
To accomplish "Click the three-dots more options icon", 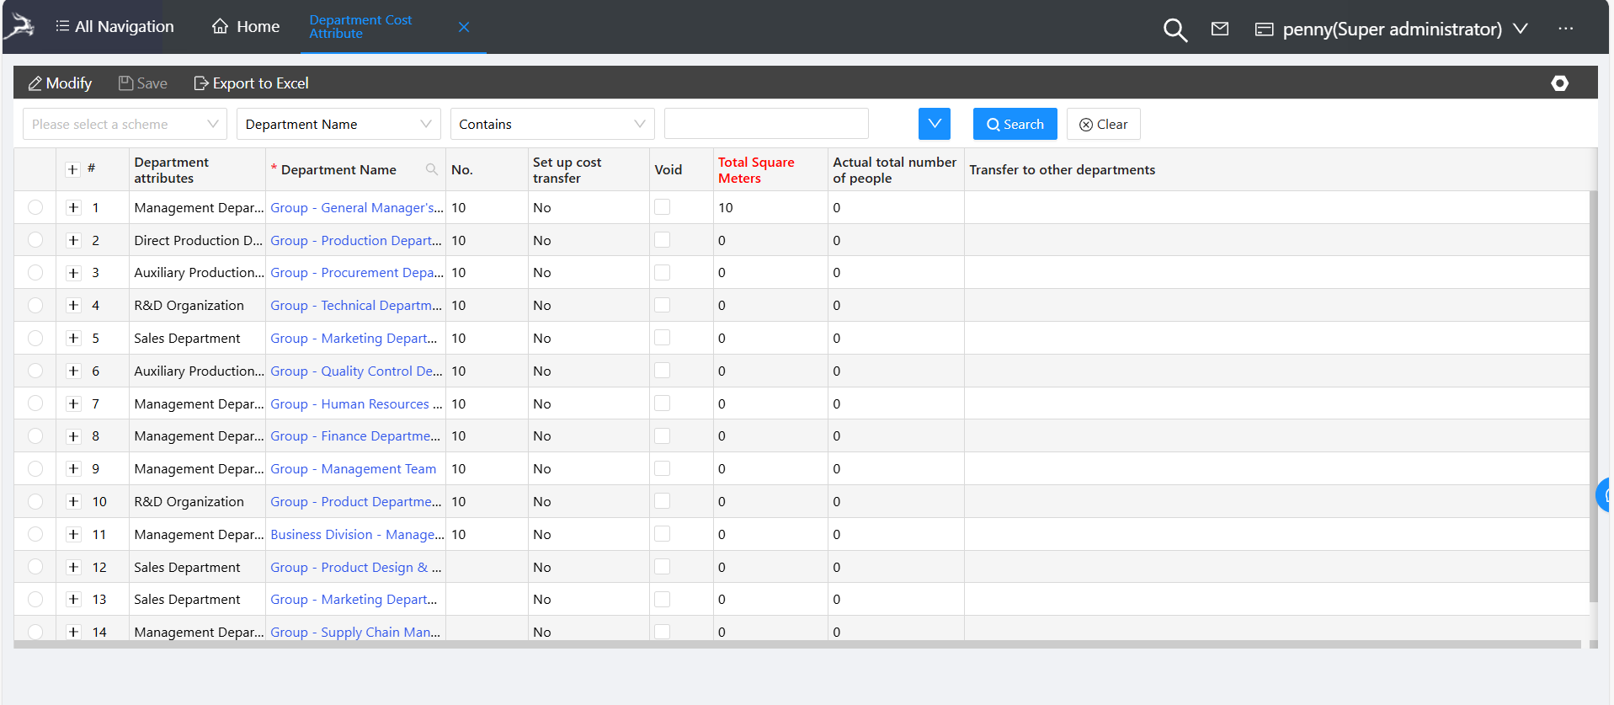I will 1565,29.
